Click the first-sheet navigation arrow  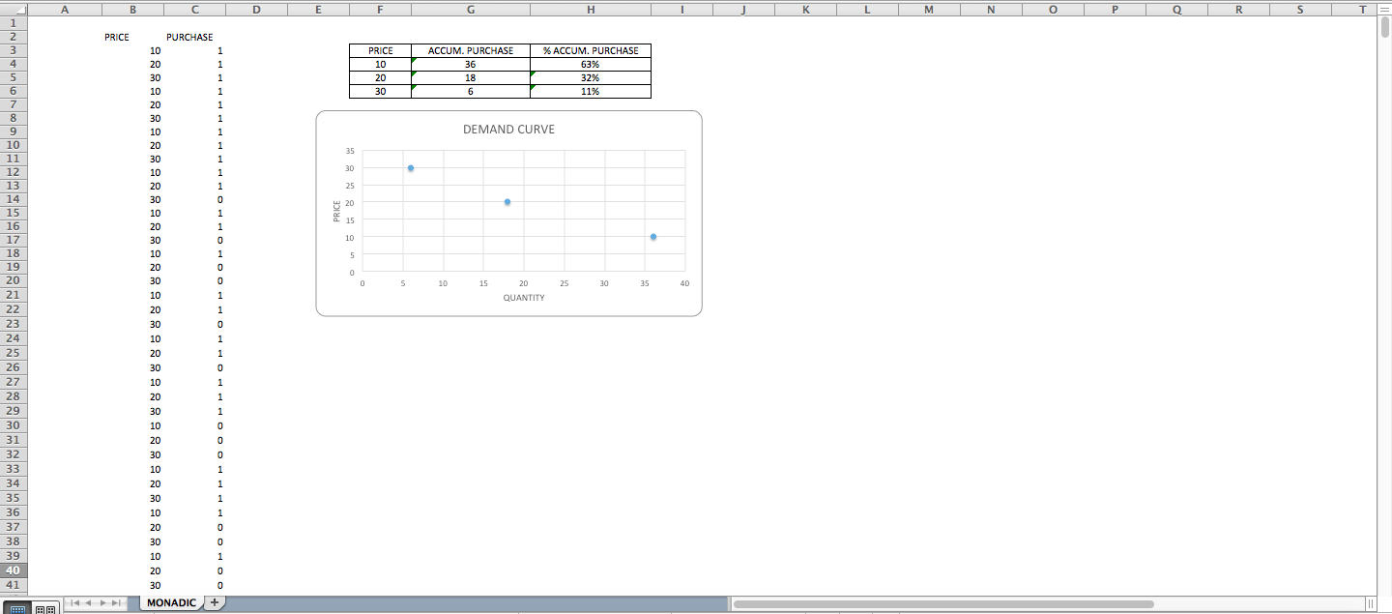tap(75, 602)
